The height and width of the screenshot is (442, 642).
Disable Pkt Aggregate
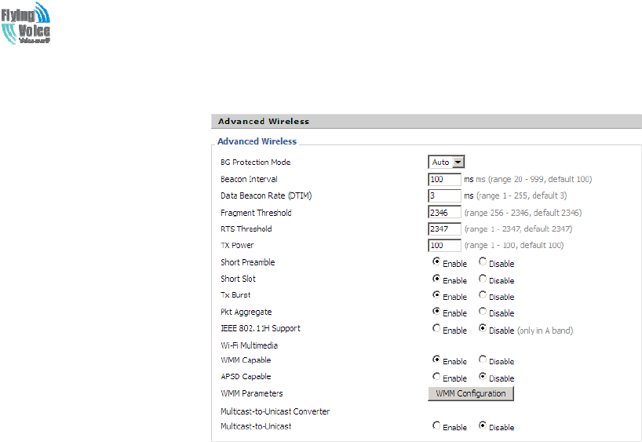483,312
